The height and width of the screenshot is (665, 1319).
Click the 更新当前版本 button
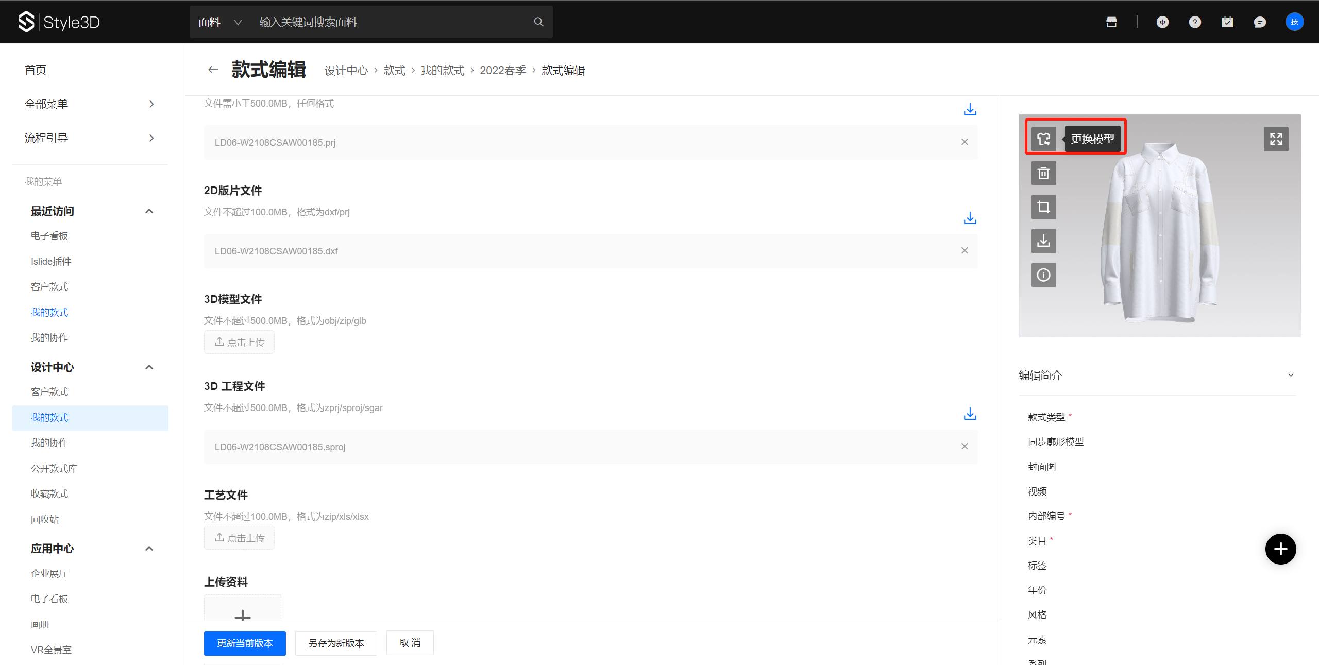[245, 643]
